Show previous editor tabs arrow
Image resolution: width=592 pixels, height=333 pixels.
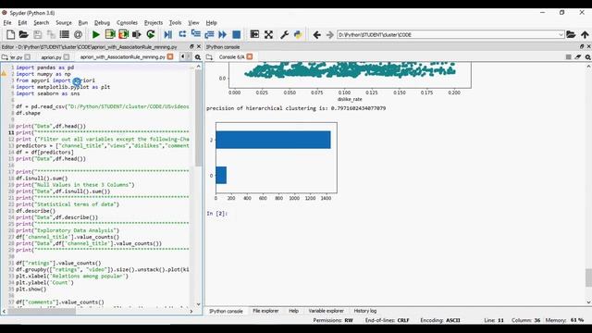coord(183,56)
